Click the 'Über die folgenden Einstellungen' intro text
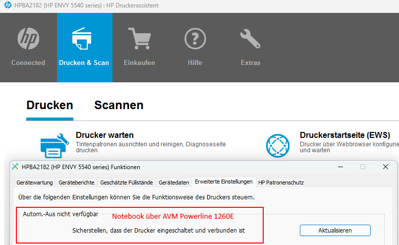Viewport: 399px width, 245px height. click(136, 197)
